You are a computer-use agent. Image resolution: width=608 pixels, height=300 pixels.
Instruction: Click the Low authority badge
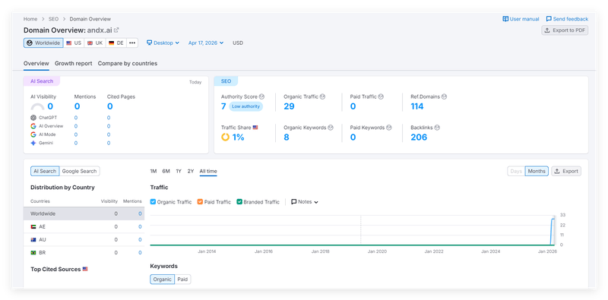coord(245,106)
